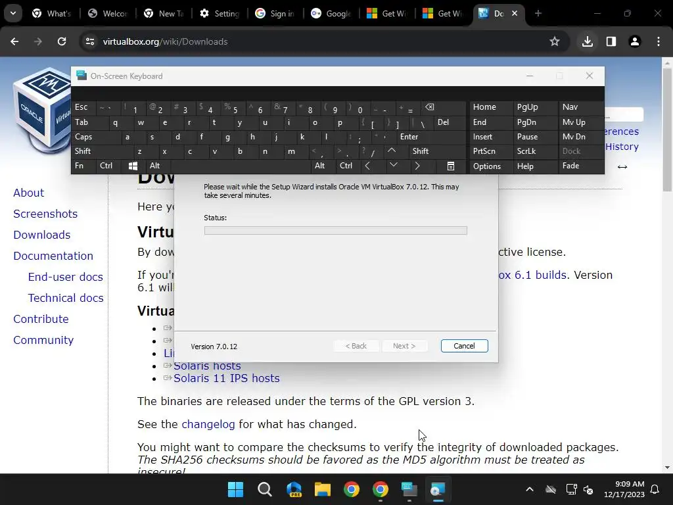Reload the VirtualBox downloads page
This screenshot has width=673, height=505.
pos(62,41)
